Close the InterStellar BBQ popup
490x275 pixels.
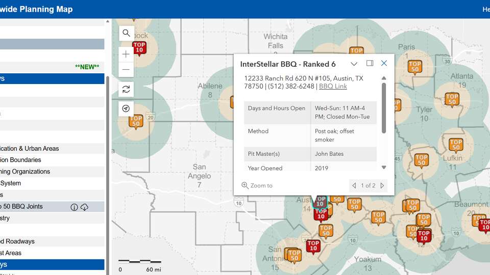[x=384, y=64]
